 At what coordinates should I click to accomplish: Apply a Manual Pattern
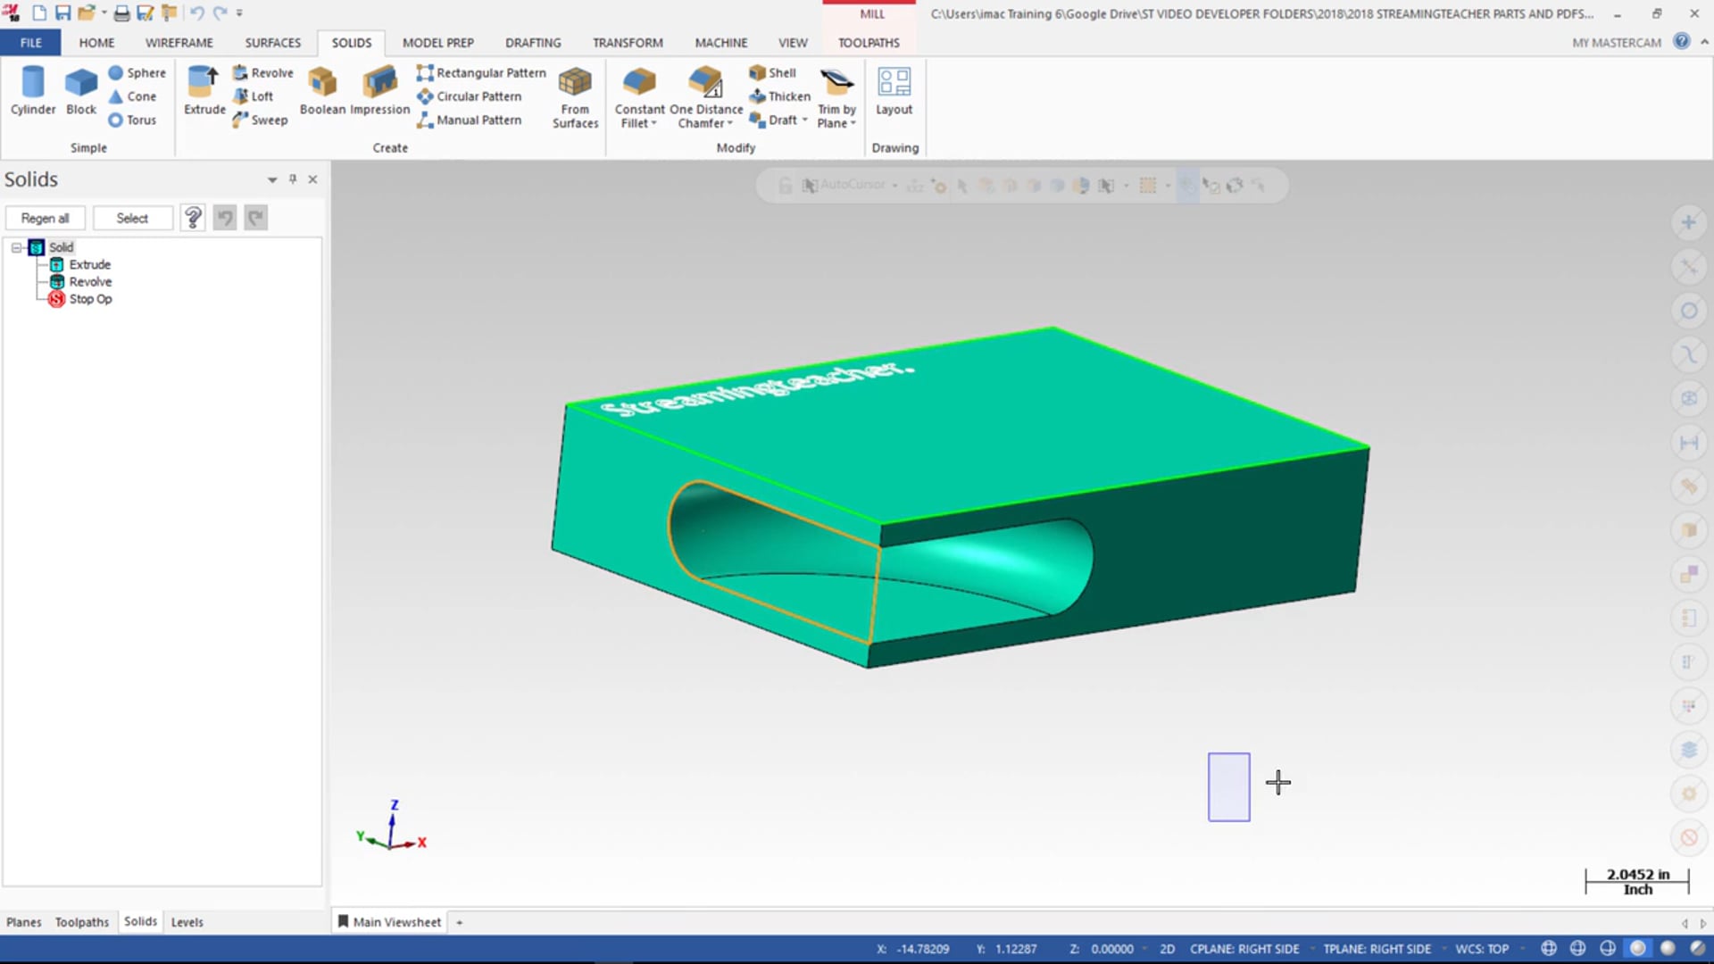click(x=469, y=120)
